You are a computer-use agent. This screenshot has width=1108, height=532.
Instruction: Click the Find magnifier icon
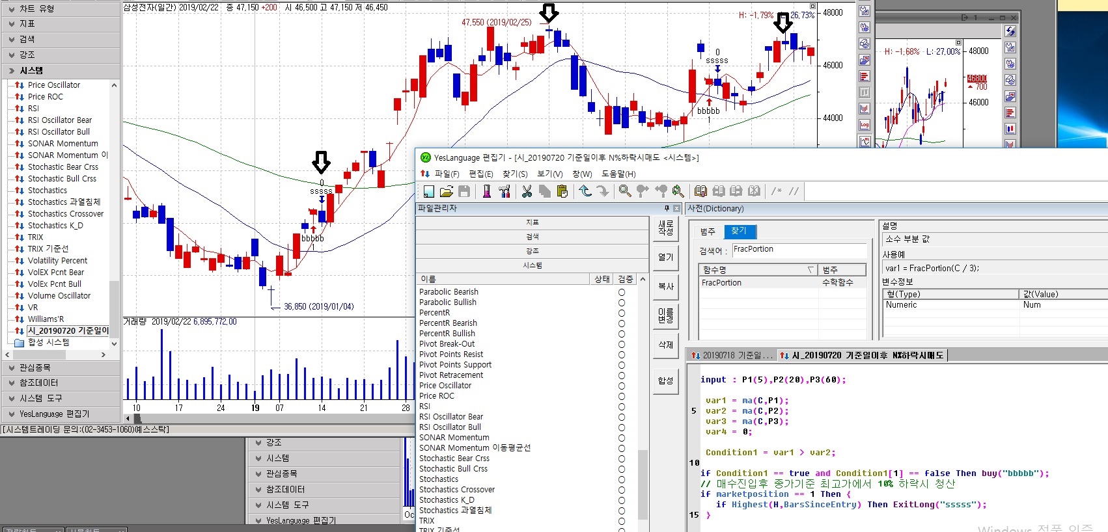click(x=625, y=191)
